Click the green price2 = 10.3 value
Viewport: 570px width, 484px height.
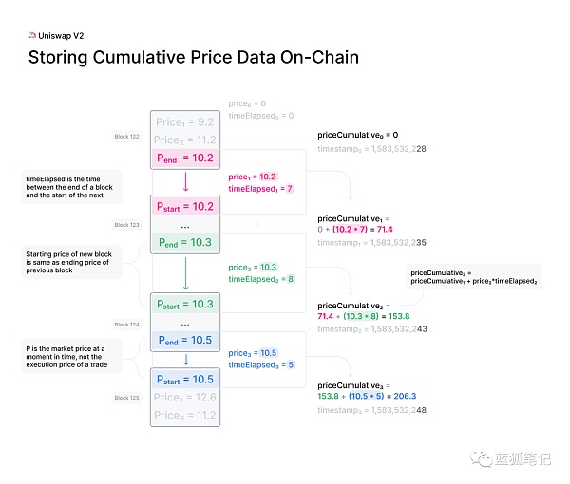(255, 267)
